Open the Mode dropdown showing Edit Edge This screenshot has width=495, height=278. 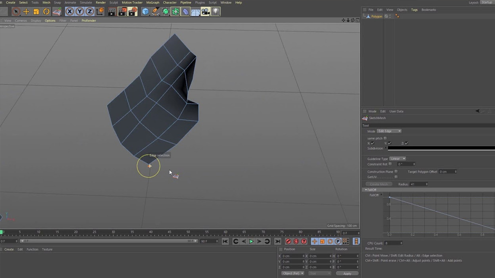[x=389, y=131]
